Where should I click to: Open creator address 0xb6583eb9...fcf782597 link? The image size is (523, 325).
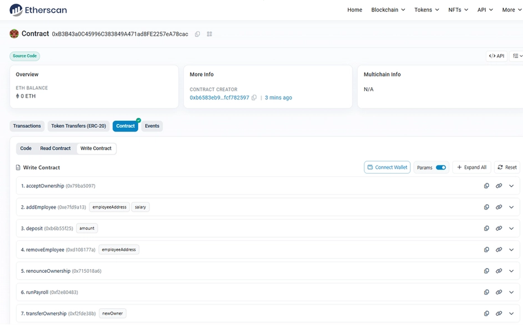click(x=220, y=98)
